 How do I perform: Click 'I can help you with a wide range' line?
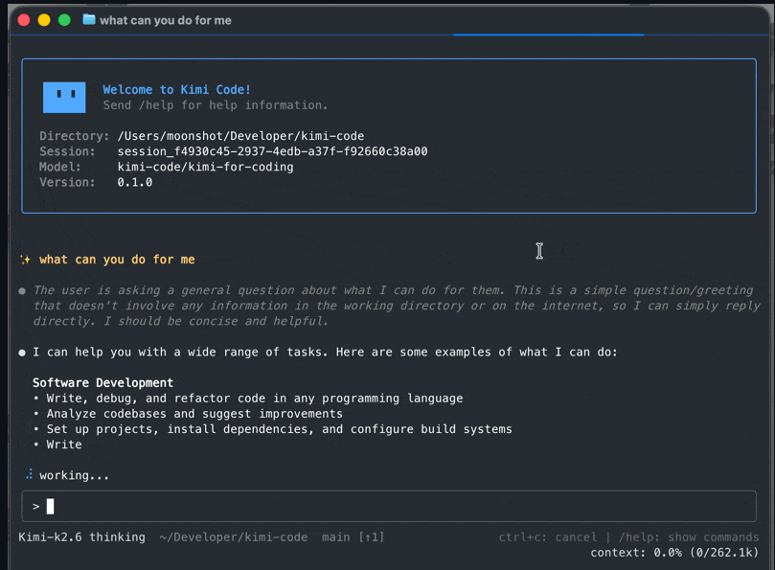click(325, 352)
